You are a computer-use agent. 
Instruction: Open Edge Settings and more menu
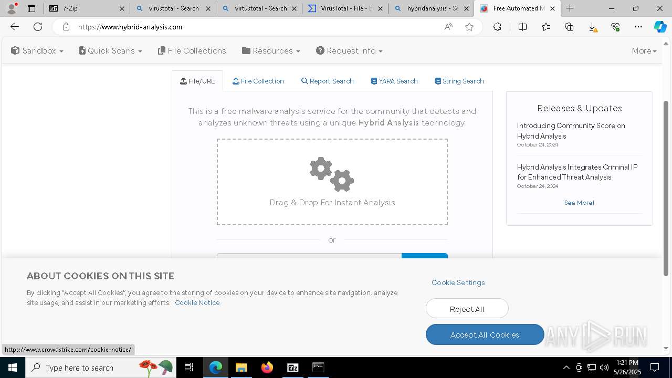(x=638, y=27)
